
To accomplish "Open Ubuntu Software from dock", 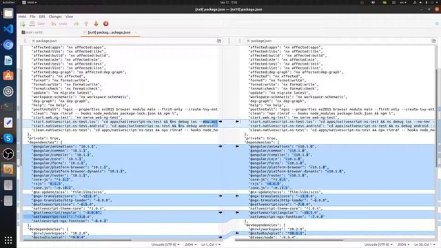I will [8, 76].
